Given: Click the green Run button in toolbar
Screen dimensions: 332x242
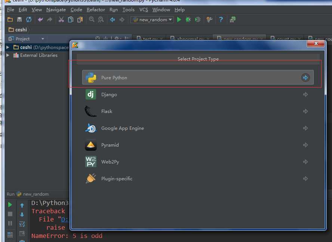Looking at the screenshot, I should coord(179,20).
